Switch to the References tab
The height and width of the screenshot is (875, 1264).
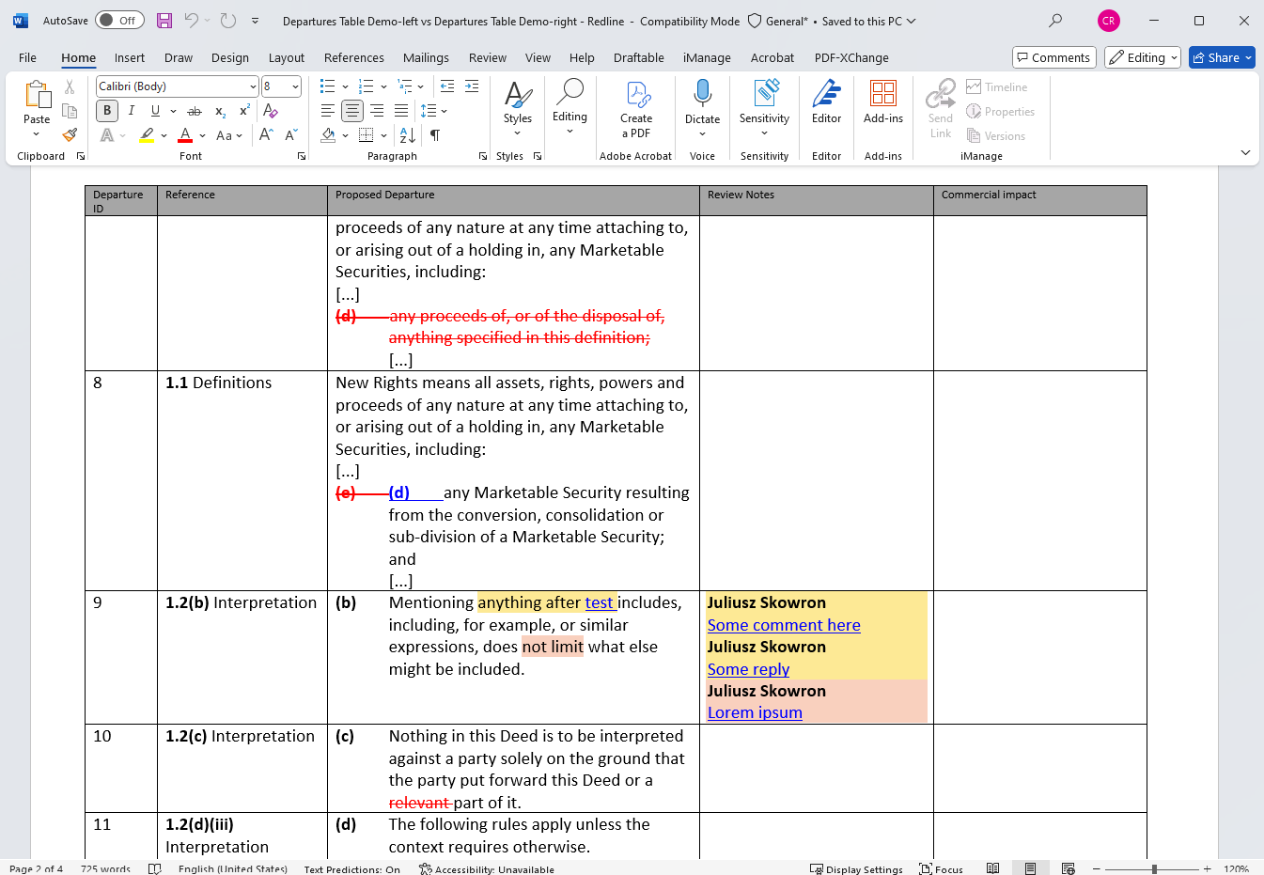click(353, 57)
